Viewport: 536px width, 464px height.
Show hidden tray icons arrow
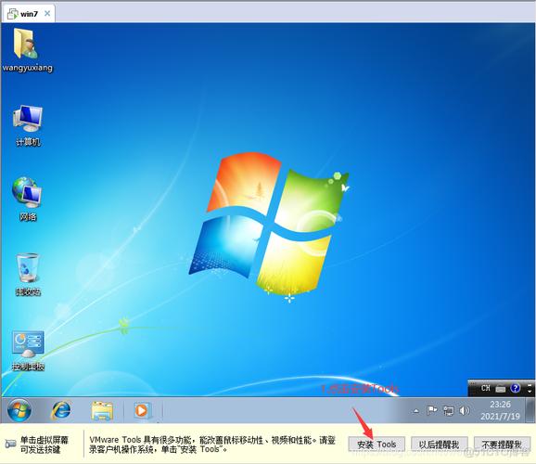pos(416,410)
